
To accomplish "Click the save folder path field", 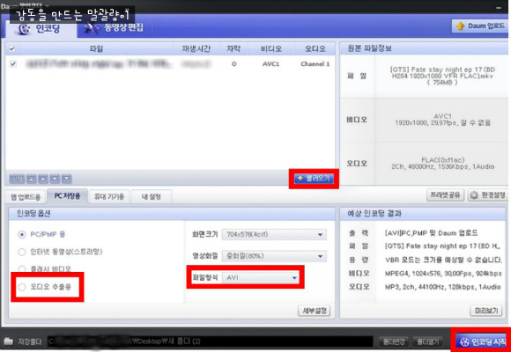I will click(211, 341).
